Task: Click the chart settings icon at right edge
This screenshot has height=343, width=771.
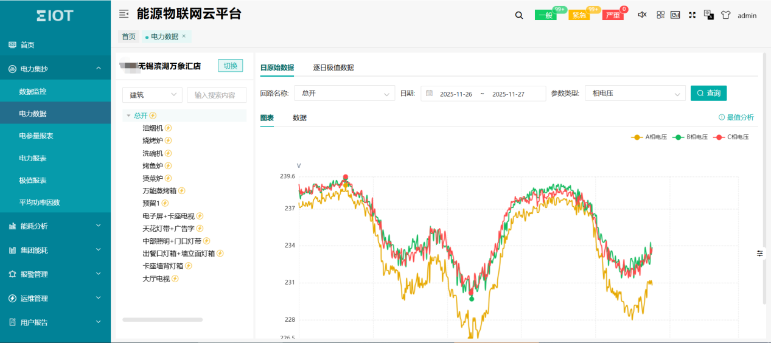Action: point(759,253)
